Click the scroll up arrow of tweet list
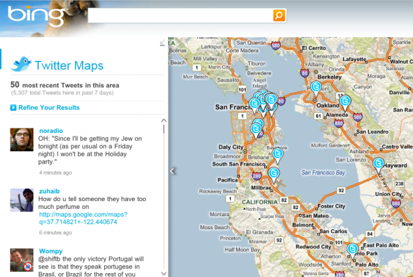Image resolution: width=413 pixels, height=277 pixels. tap(163, 121)
